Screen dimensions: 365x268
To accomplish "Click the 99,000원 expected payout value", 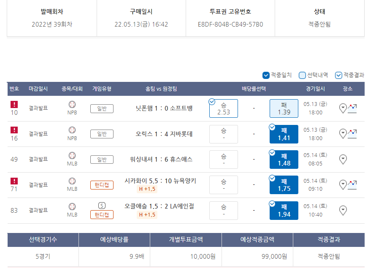I will pyautogui.click(x=274, y=257).
